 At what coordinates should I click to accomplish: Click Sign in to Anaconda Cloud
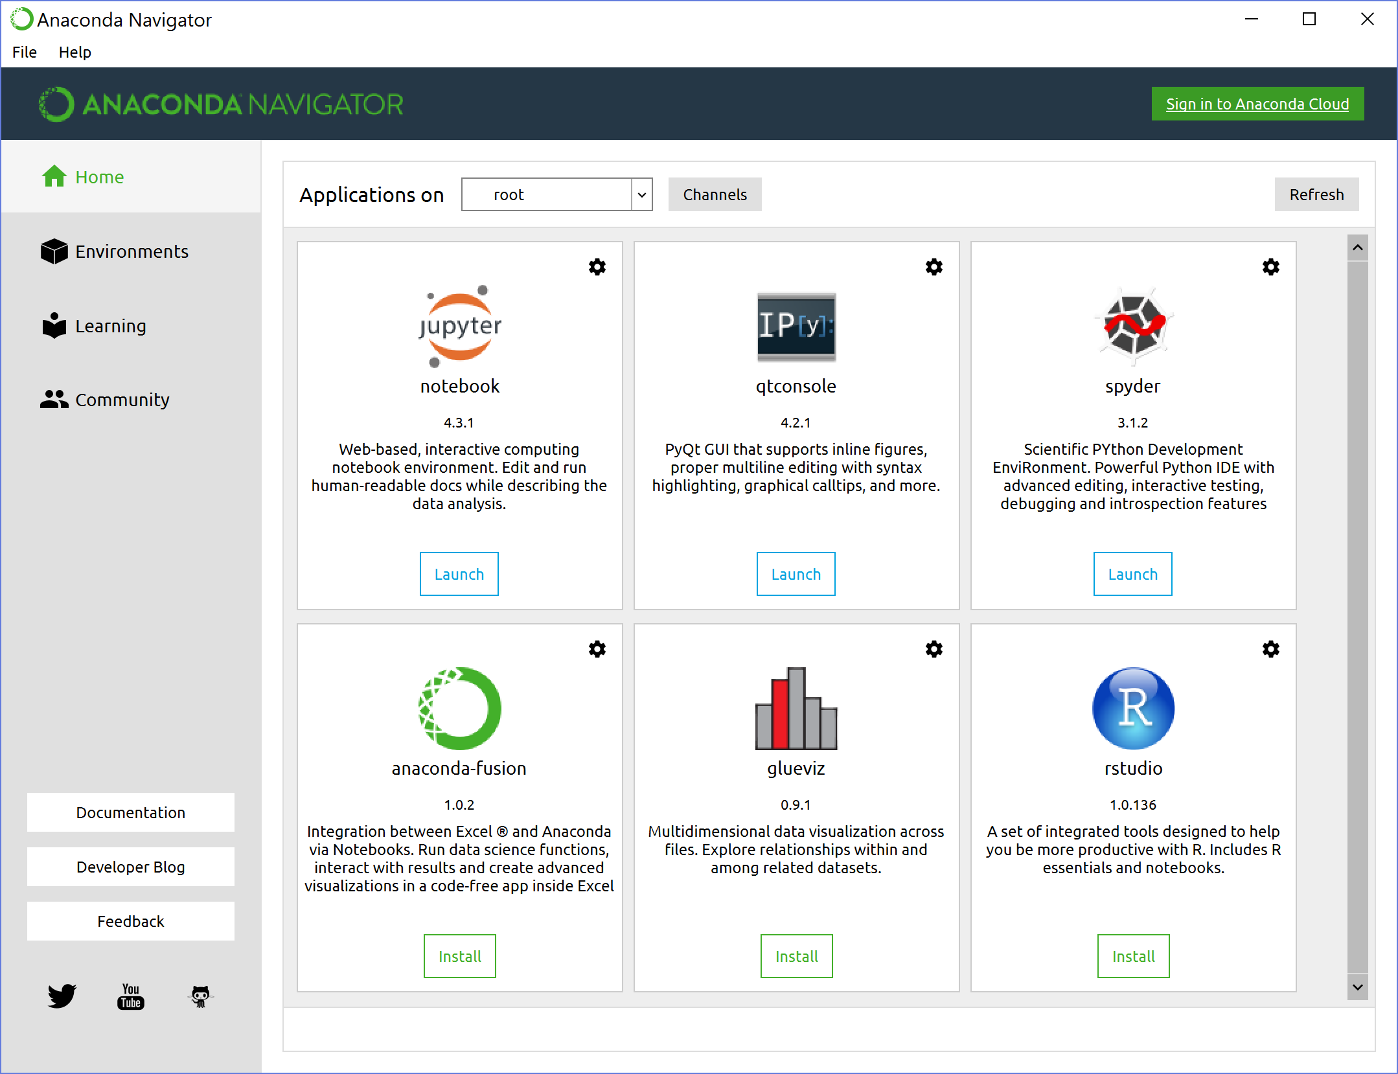1257,104
